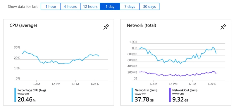Click the 20.46 % CPU value
The image size is (234, 109).
click(27, 99)
